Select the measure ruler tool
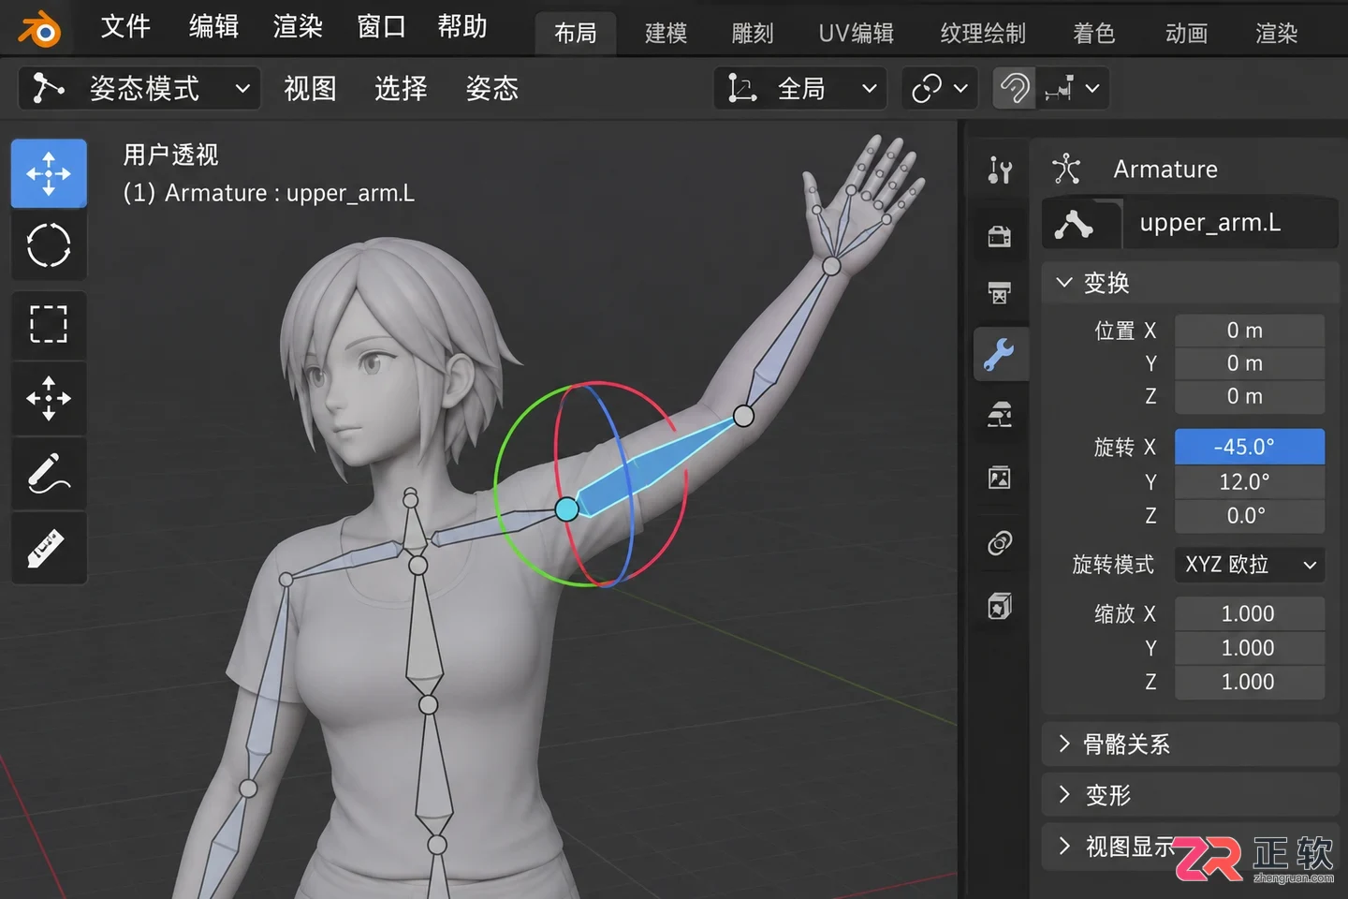Viewport: 1348px width, 899px height. 49,549
